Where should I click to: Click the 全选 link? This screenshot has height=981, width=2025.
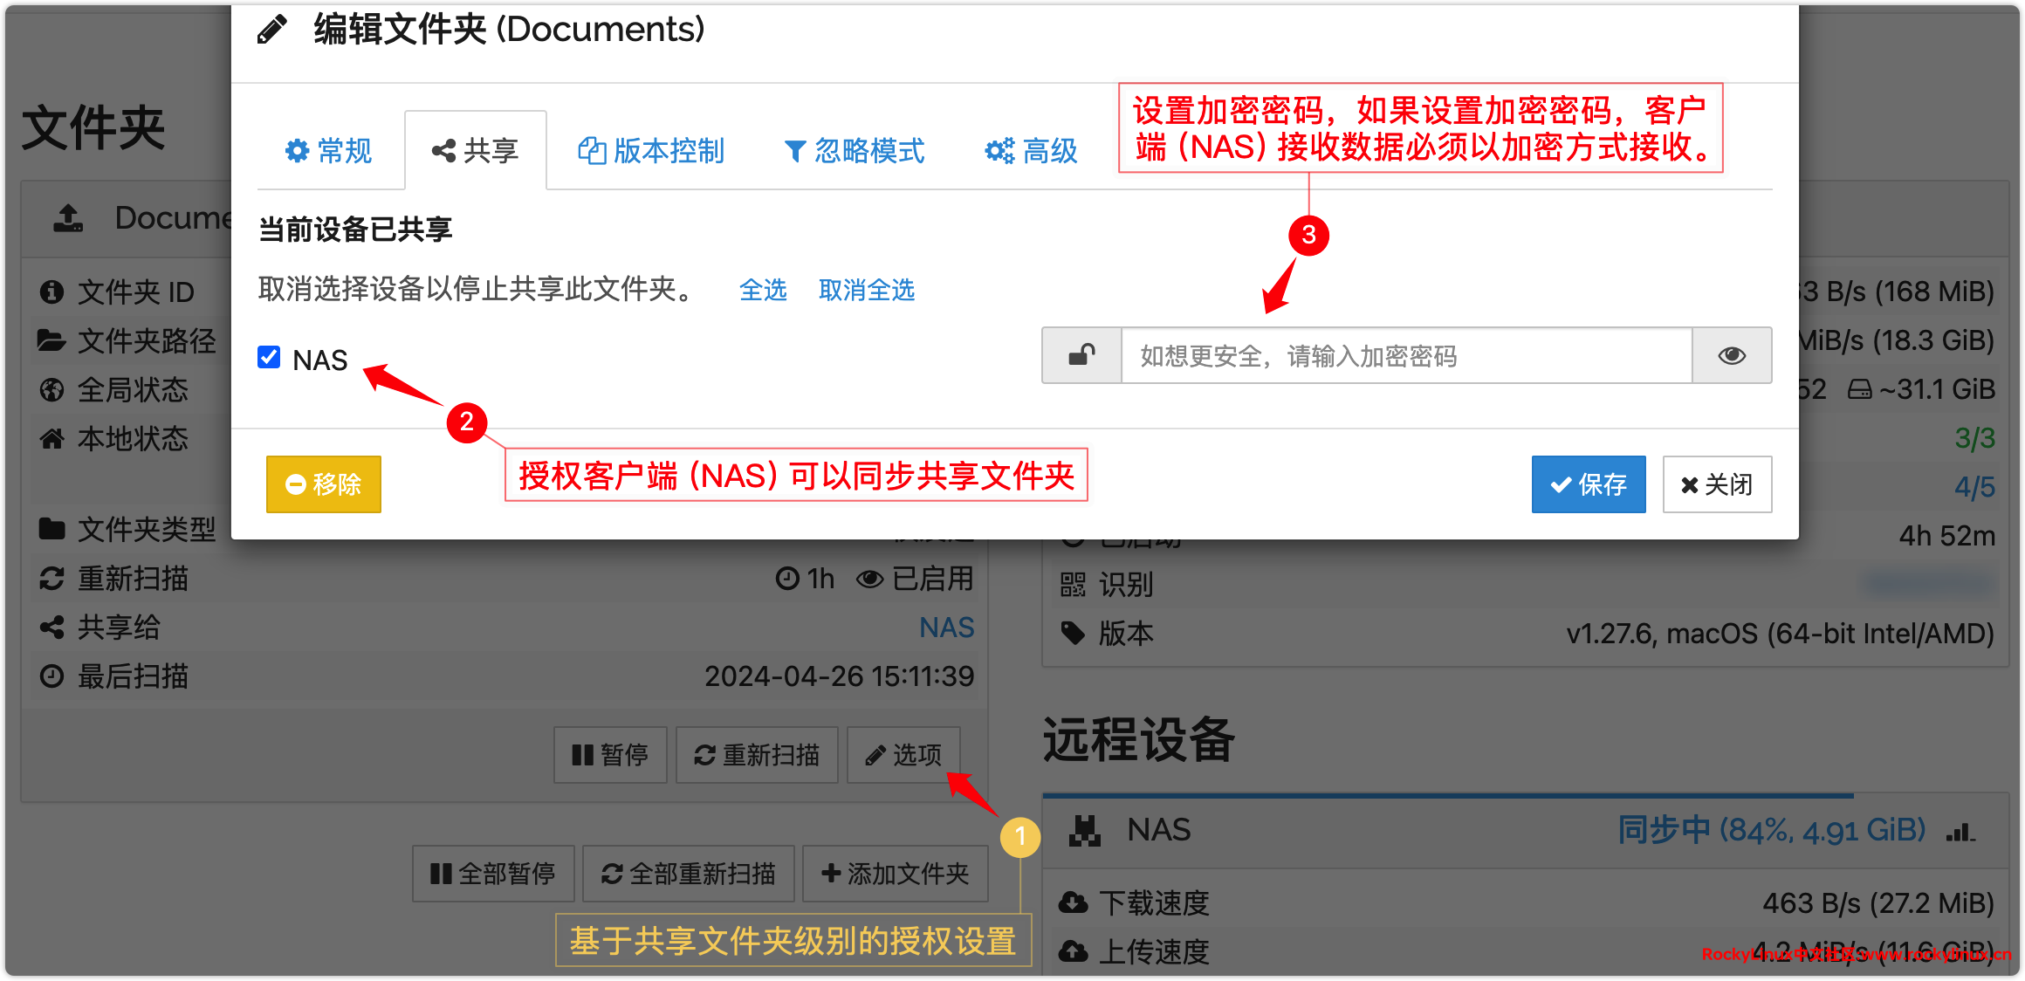click(x=763, y=290)
